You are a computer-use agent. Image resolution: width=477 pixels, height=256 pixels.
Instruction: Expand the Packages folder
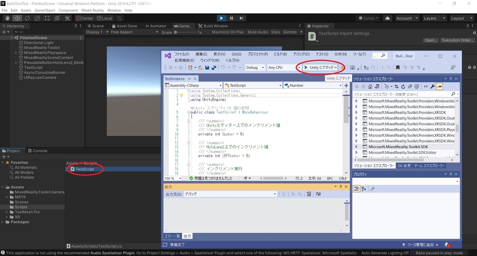[3, 222]
